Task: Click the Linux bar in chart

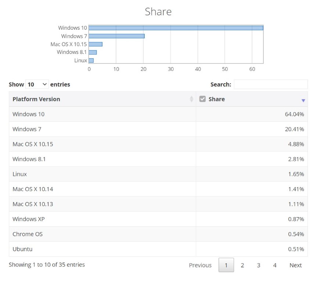Action: [x=91, y=61]
